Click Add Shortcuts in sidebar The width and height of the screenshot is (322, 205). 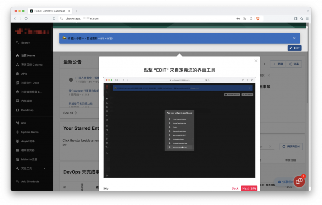[x=30, y=182]
